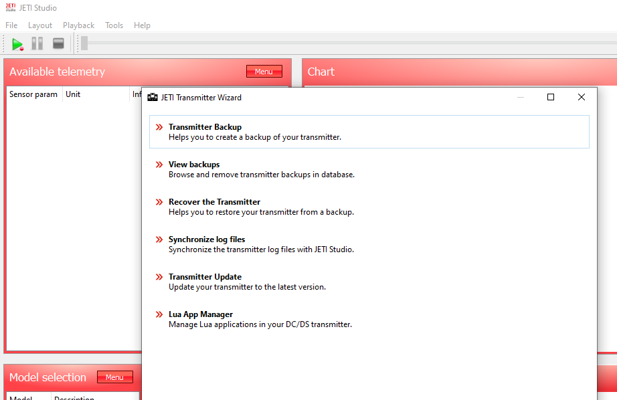Click the red arrows icon beside Synchronize log files
The image size is (617, 400).
(159, 239)
